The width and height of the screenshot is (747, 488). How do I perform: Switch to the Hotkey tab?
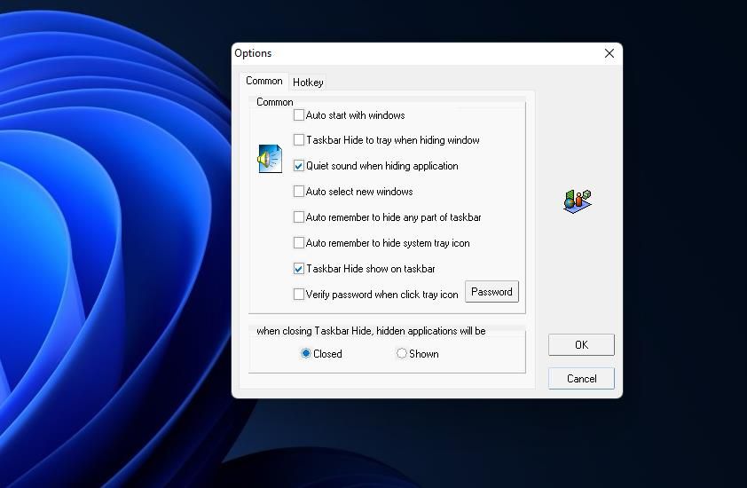[x=308, y=83]
